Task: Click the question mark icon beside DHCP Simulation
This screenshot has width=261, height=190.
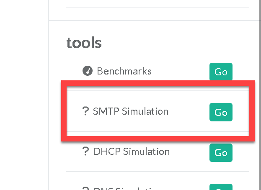Action: pos(85,151)
